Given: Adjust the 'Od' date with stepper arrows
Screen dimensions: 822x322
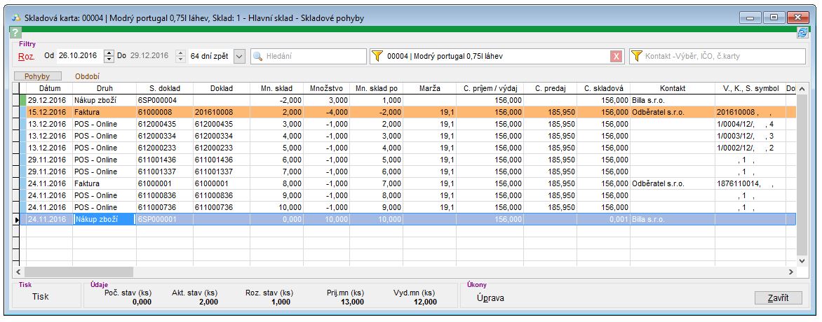Looking at the screenshot, I should 109,56.
